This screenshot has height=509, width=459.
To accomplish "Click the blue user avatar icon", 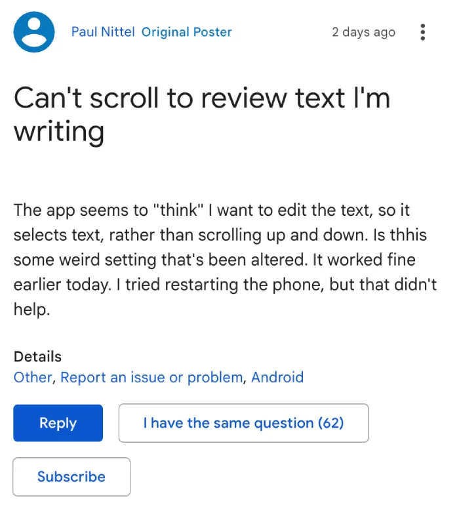I will (34, 31).
